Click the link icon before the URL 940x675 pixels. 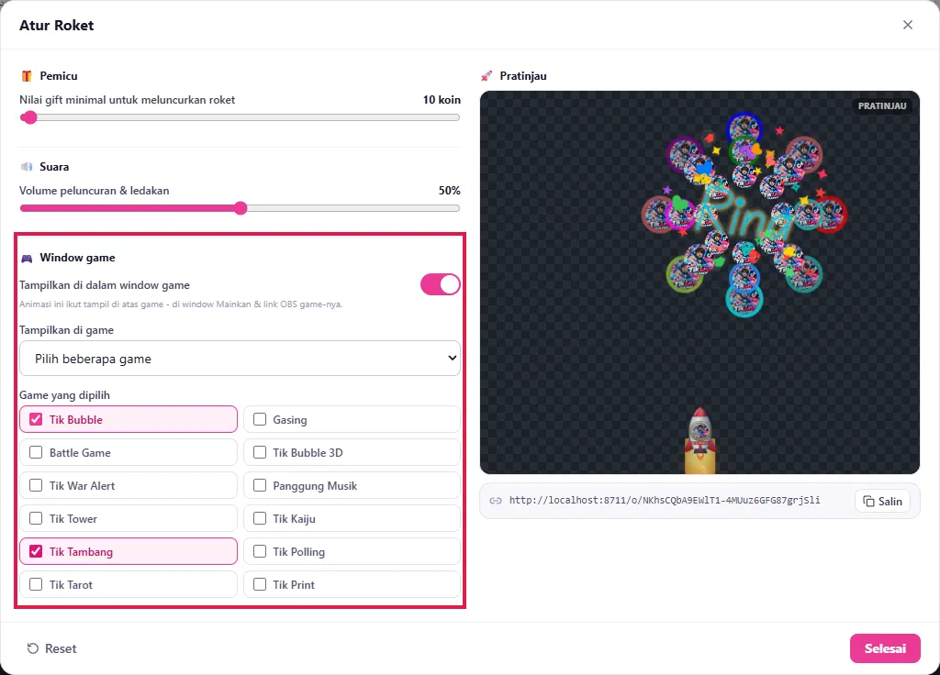pyautogui.click(x=496, y=501)
